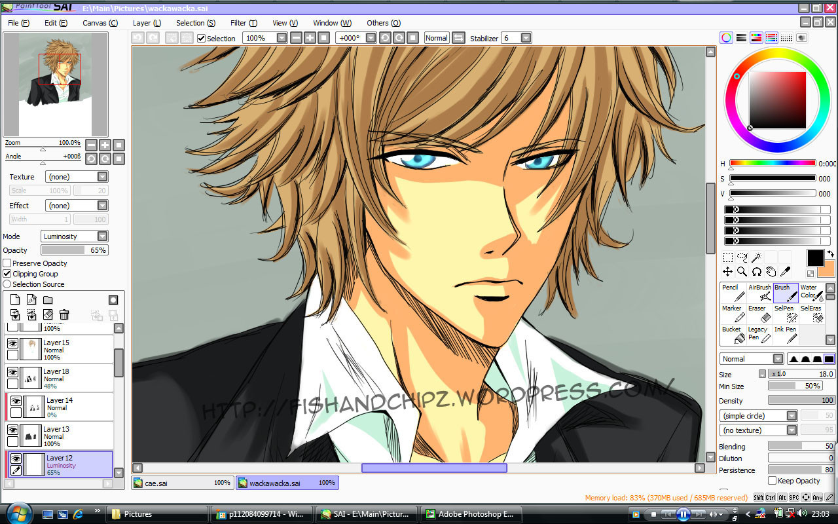
Task: Select the Pencil tool
Action: coord(733,293)
